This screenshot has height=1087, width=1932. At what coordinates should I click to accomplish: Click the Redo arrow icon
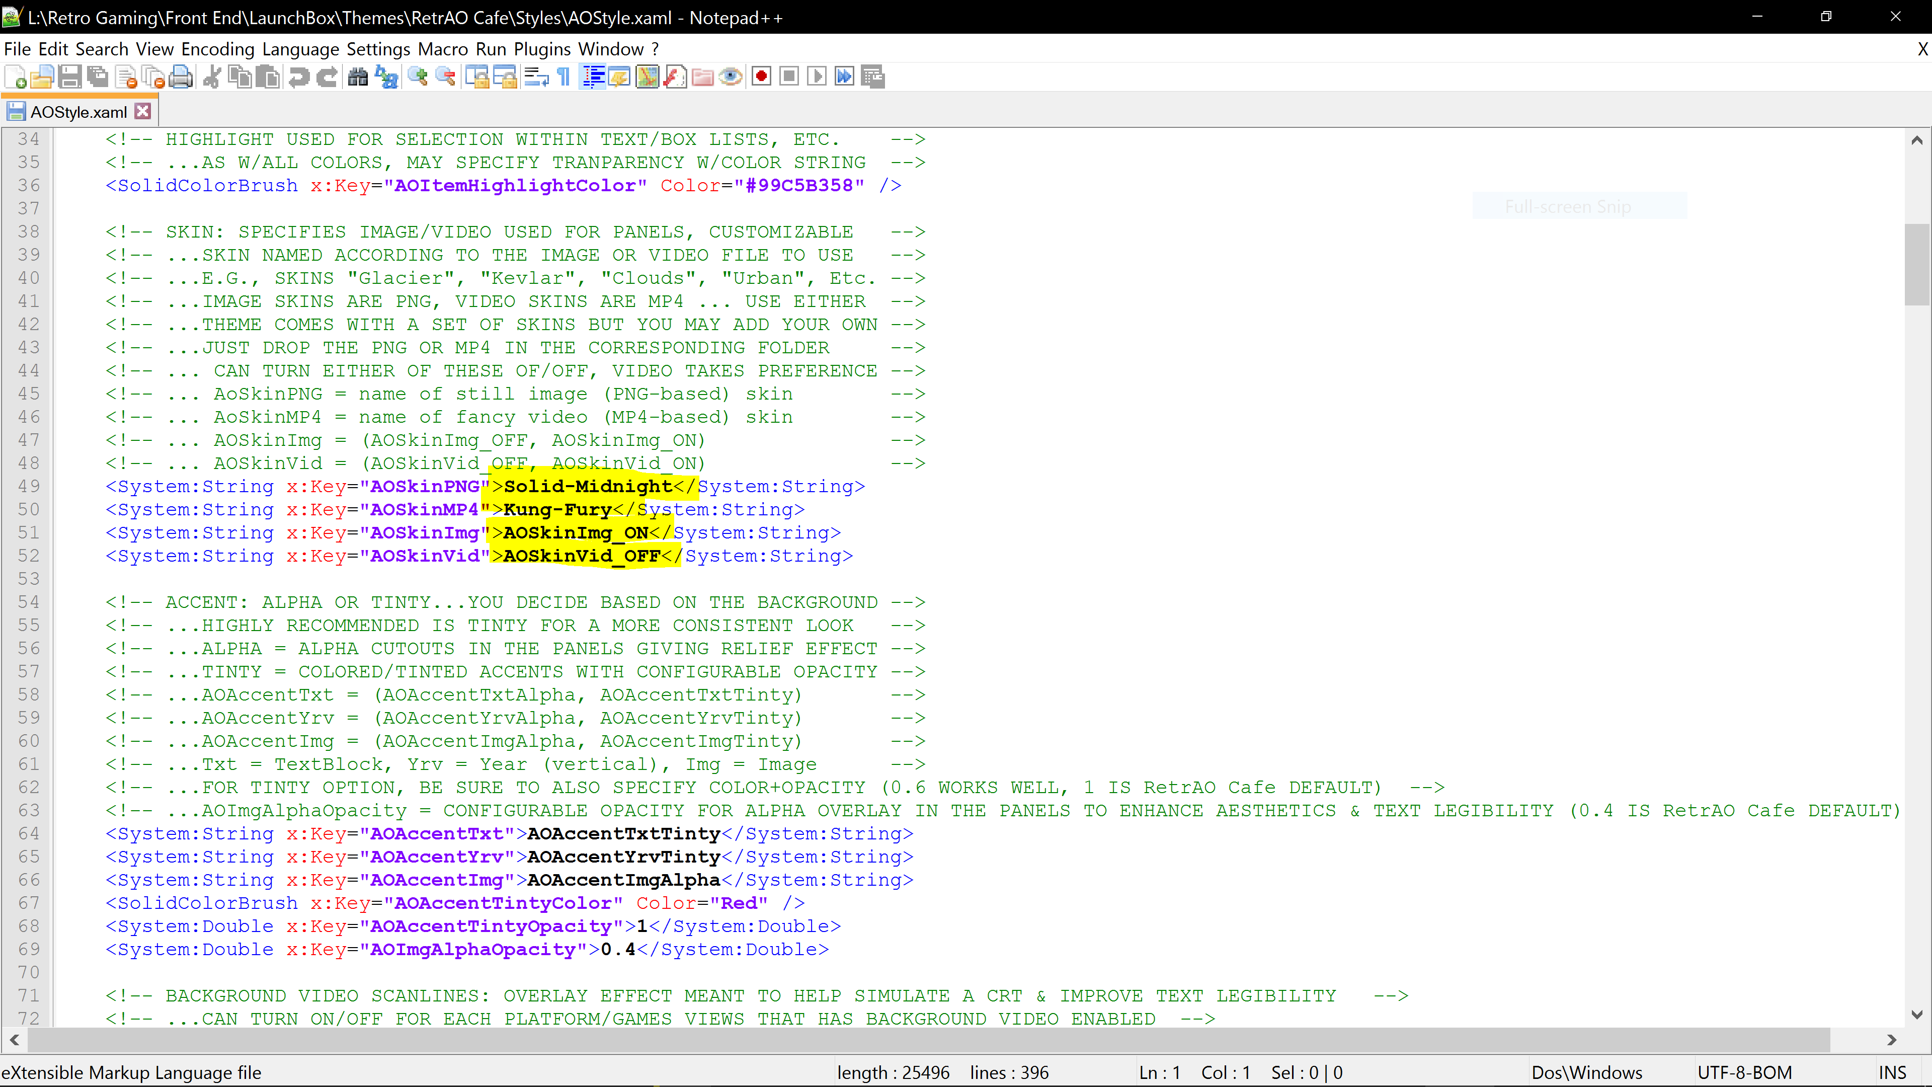coord(326,76)
